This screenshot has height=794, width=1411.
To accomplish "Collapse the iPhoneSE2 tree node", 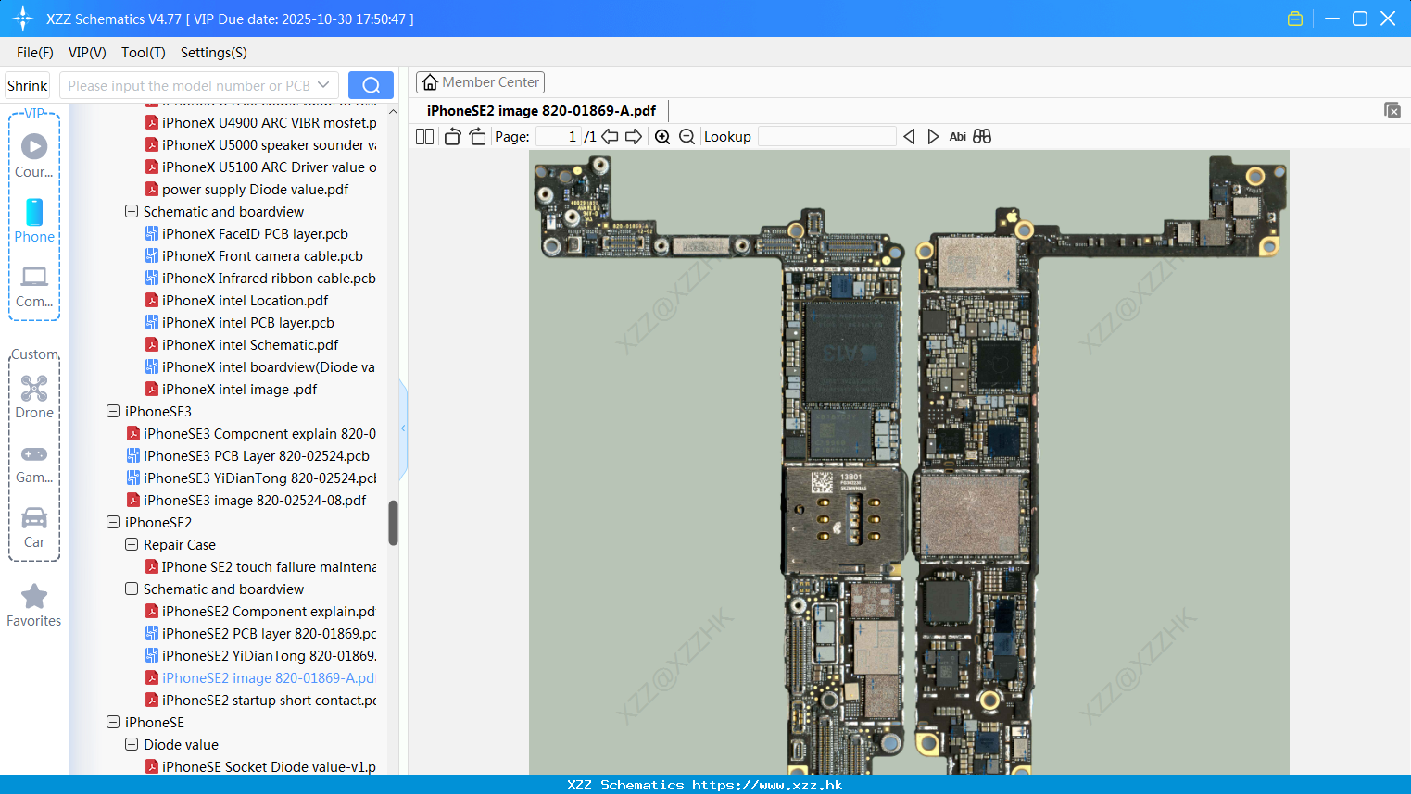I will (113, 522).
